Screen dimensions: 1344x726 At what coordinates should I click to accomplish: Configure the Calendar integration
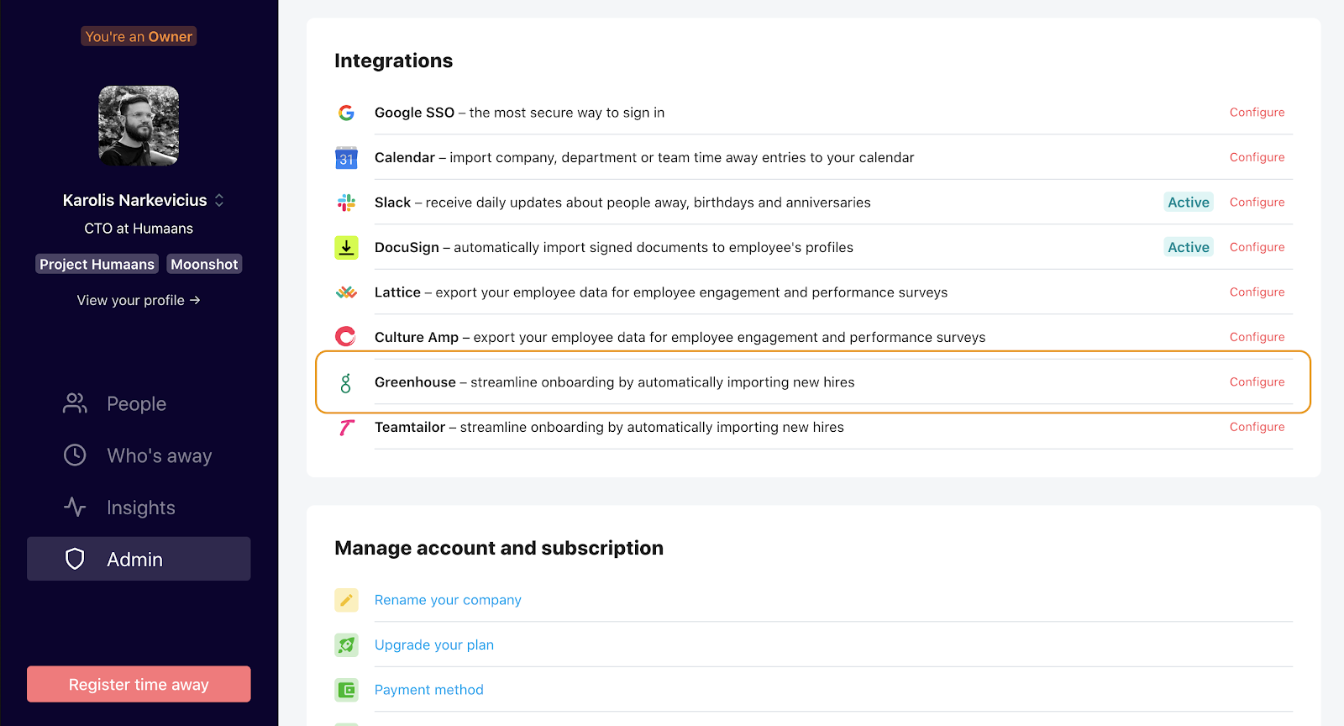(x=1257, y=157)
